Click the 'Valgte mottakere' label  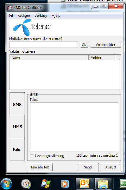click(x=22, y=51)
